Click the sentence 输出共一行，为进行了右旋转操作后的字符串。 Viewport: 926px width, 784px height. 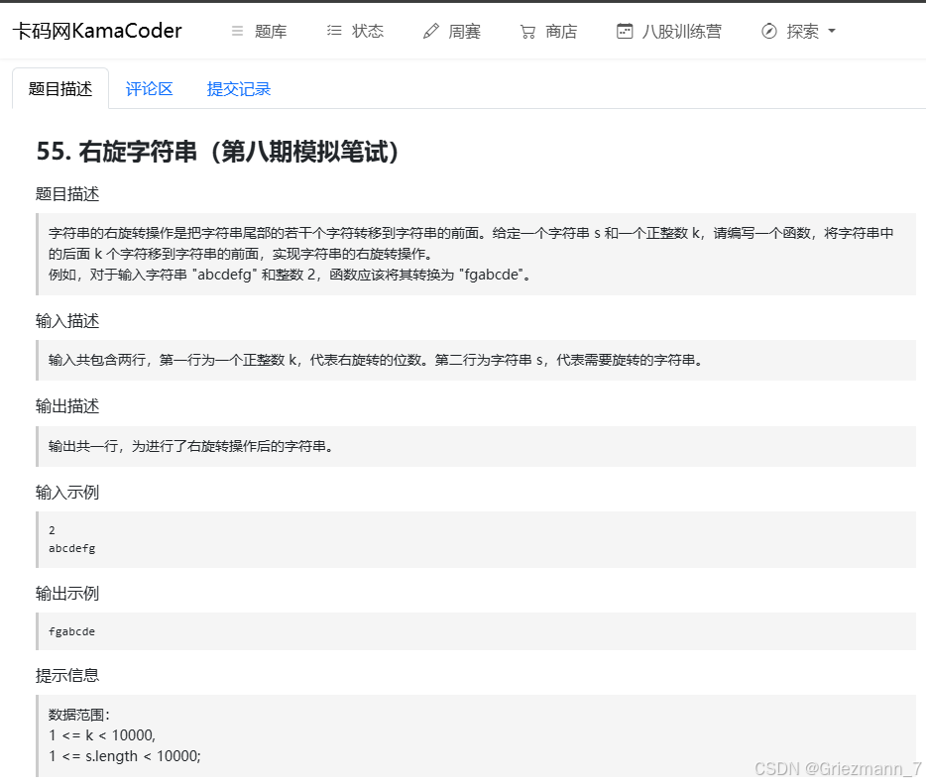(x=190, y=446)
